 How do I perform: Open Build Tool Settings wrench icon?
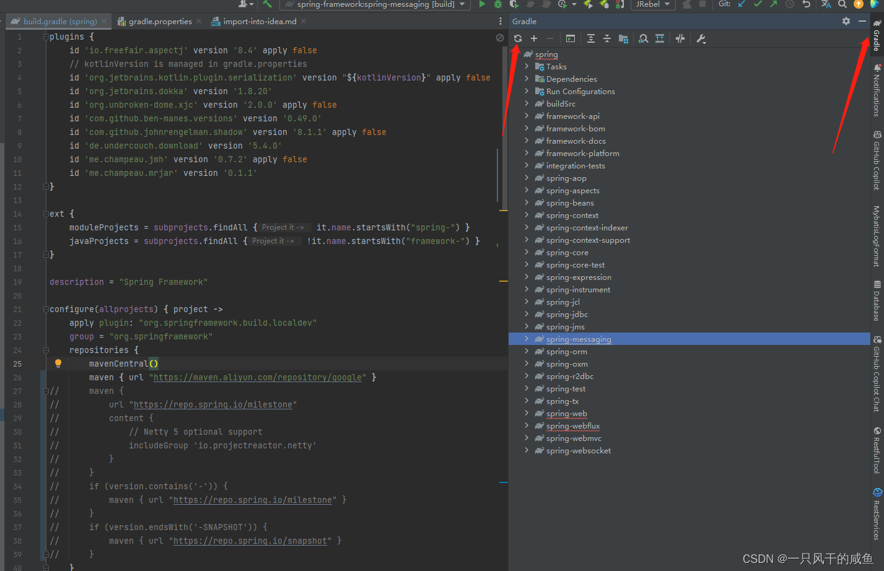(x=701, y=38)
